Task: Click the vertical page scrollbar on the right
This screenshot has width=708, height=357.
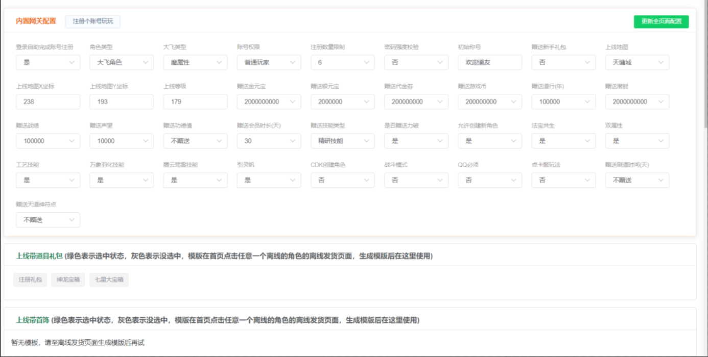Action: click(x=705, y=66)
